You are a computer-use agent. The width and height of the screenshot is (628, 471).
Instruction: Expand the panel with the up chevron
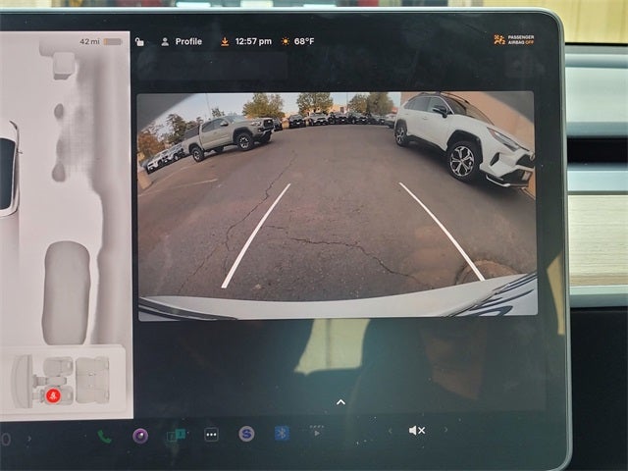(340, 401)
